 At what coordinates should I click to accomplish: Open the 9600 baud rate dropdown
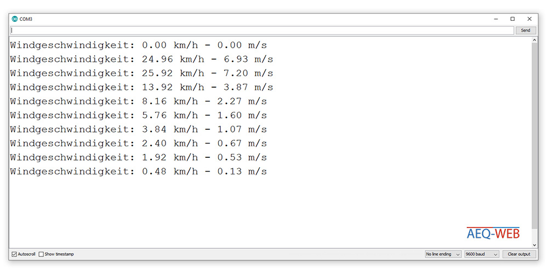[481, 254]
